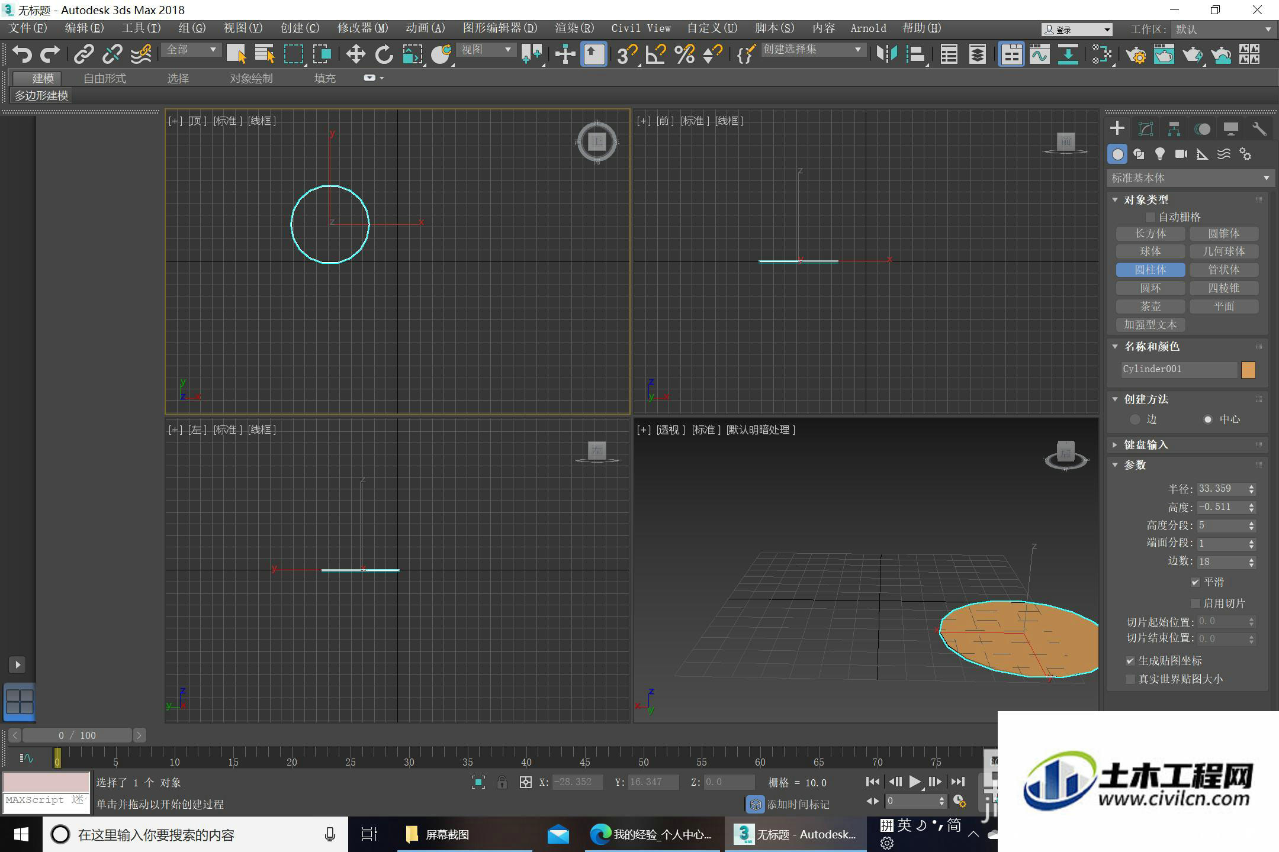Click the 平面 primitive button
Viewport: 1279px width, 852px height.
[x=1224, y=306]
